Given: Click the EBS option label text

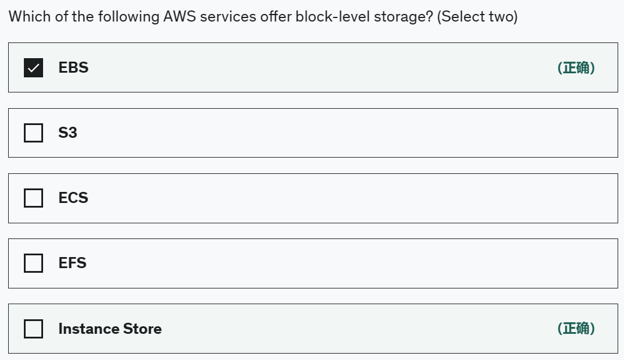Looking at the screenshot, I should pos(73,67).
